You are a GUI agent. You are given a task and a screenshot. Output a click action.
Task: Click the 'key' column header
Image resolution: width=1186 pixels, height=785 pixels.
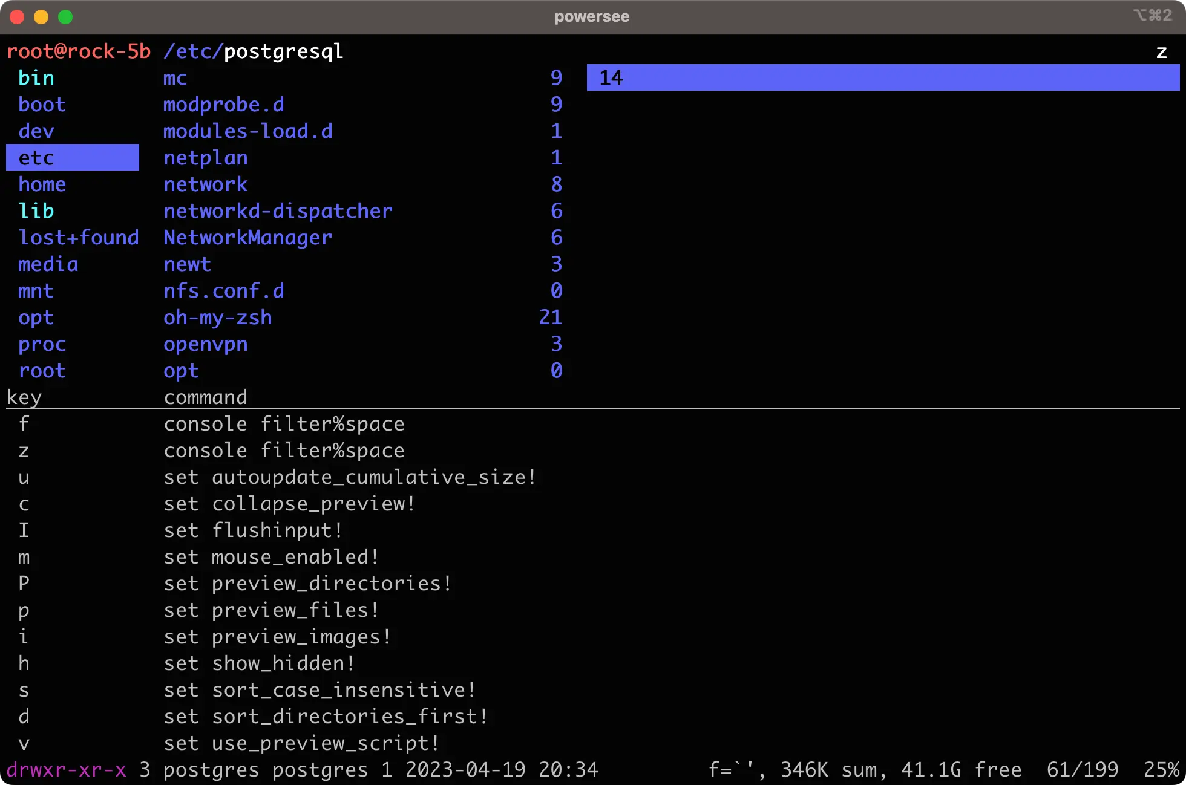[24, 397]
